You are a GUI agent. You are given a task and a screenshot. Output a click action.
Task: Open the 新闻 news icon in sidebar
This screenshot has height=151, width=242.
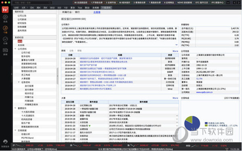point(5,50)
